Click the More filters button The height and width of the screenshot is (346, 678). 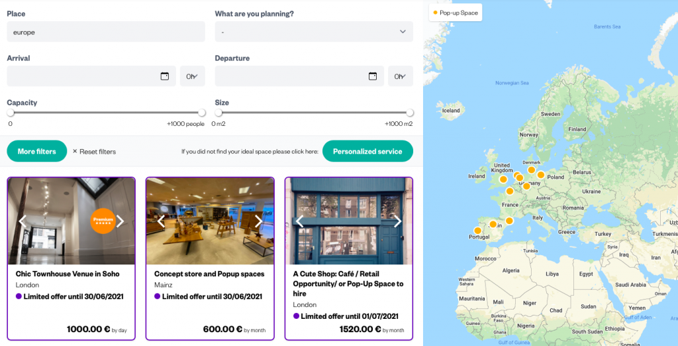tap(36, 151)
